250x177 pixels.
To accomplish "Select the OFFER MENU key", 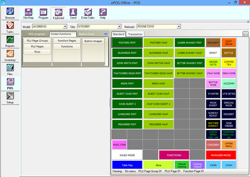I will 229,144.
